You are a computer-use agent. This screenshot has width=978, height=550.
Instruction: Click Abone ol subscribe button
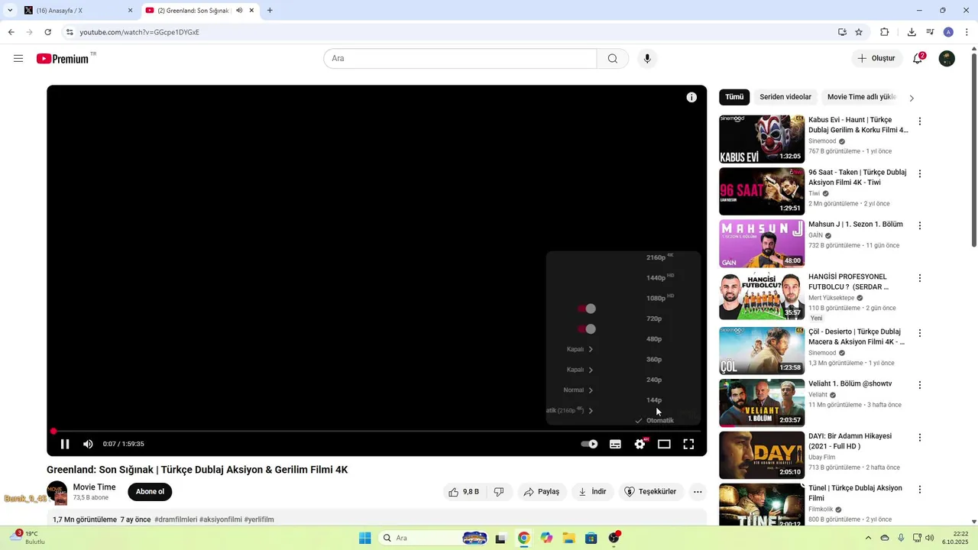point(150,492)
